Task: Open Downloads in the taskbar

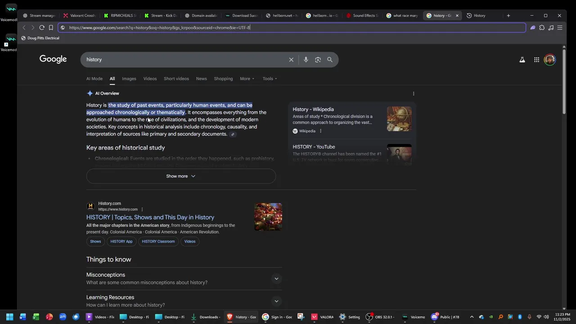Action: [205, 317]
